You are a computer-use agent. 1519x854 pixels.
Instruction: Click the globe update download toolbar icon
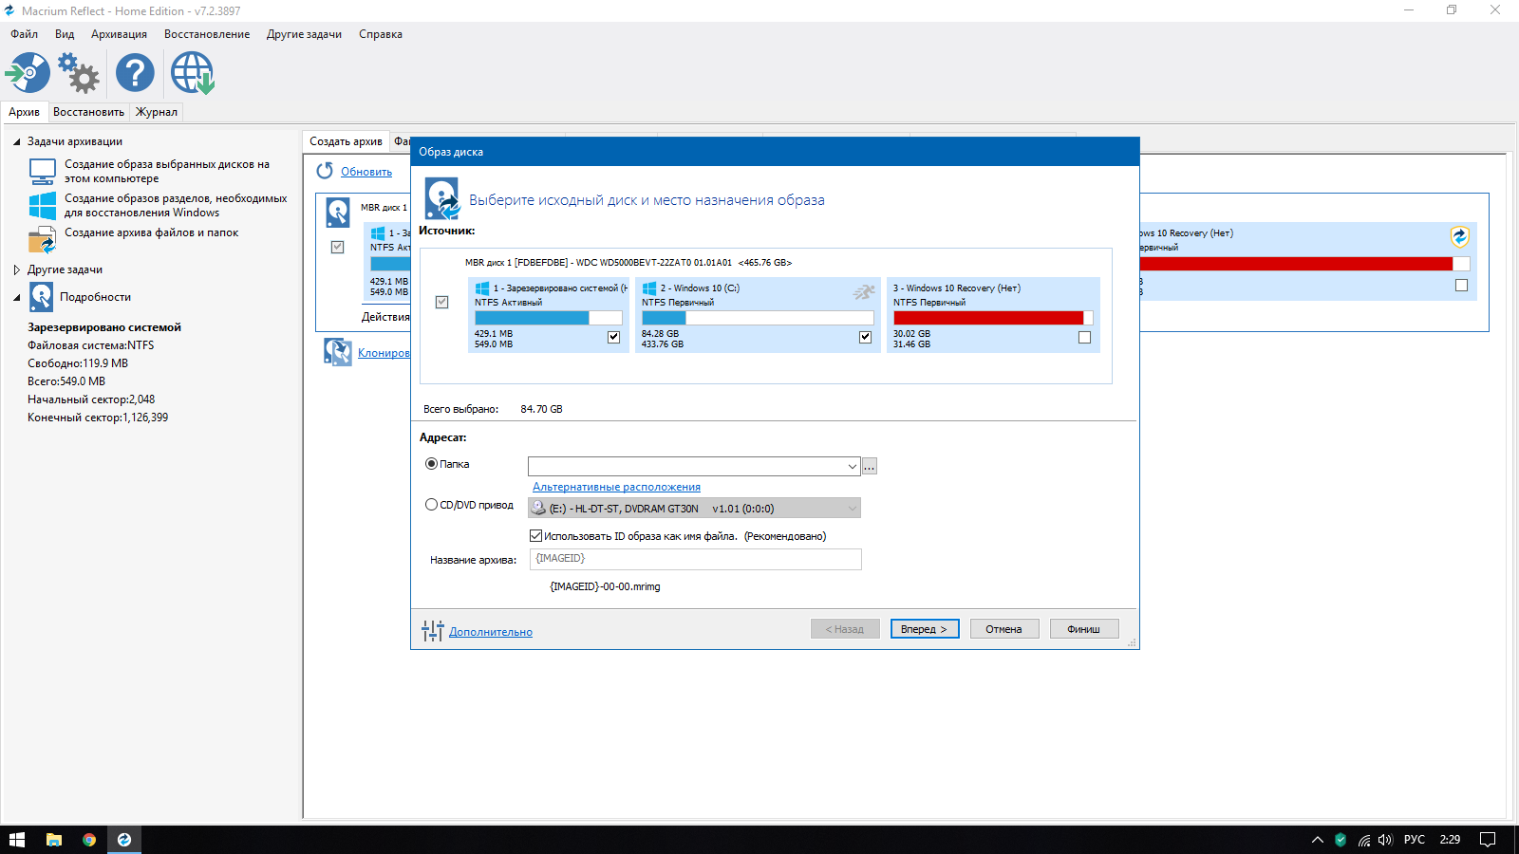[x=192, y=73]
